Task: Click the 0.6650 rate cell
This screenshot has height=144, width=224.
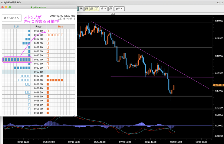Action: pyautogui.click(x=38, y=97)
